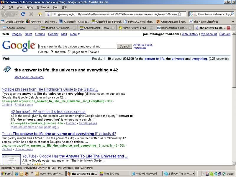Show hidden system tray icons arrow

pos(203,173)
